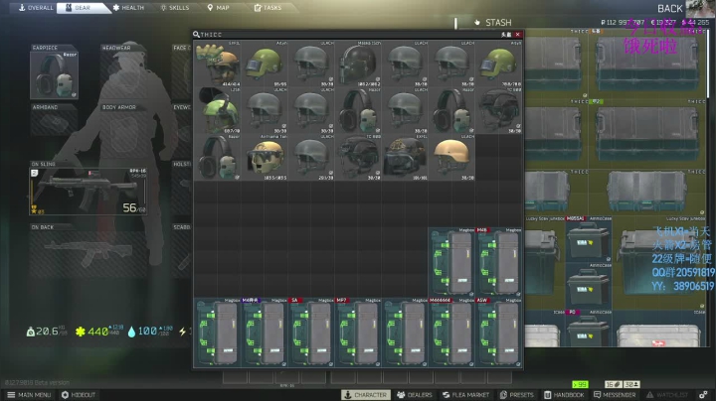Click the empty HEADWEAR slot

[x=124, y=75]
